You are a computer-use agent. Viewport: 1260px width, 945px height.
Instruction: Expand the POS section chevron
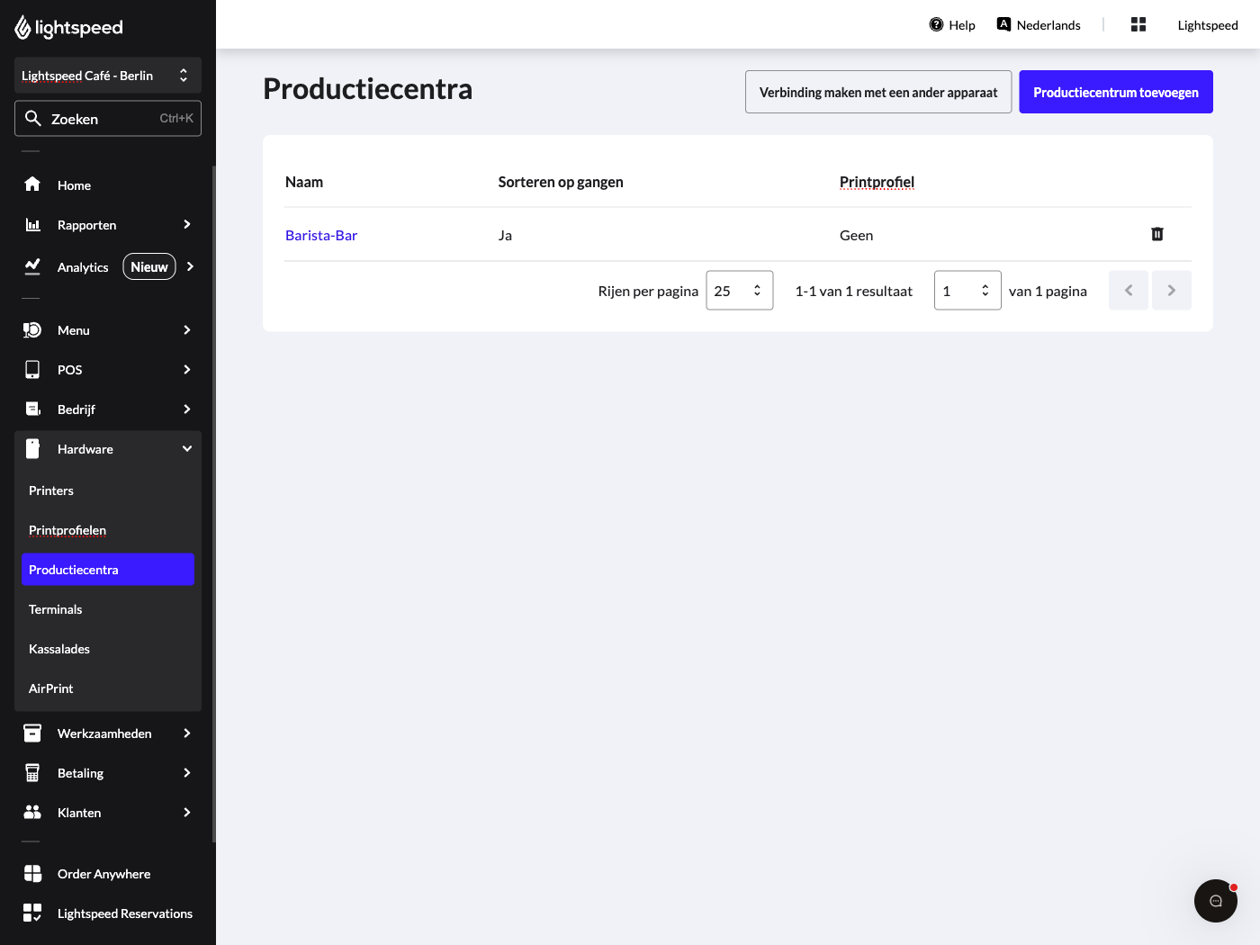click(187, 370)
